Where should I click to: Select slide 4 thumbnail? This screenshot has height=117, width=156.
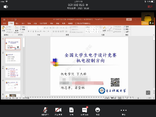pyautogui.click(x=13, y=86)
